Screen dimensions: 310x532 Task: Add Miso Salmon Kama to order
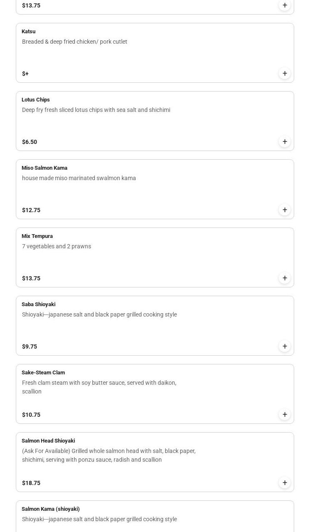tap(285, 210)
